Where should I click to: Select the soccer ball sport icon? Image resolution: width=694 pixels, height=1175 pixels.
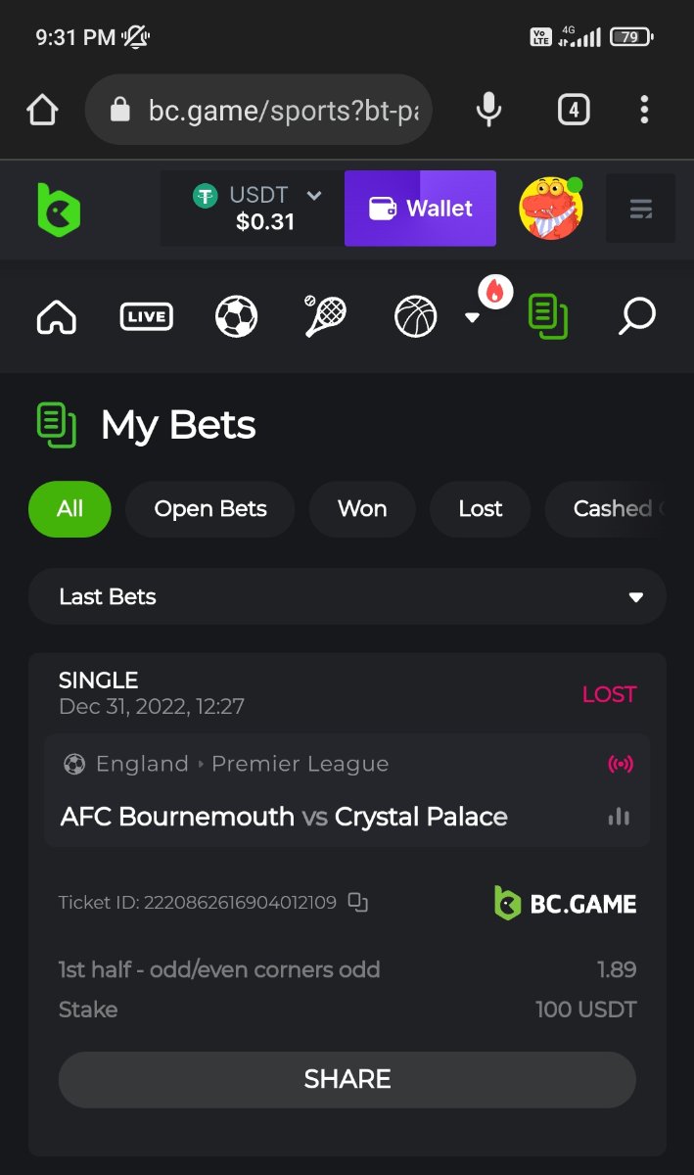(x=236, y=316)
